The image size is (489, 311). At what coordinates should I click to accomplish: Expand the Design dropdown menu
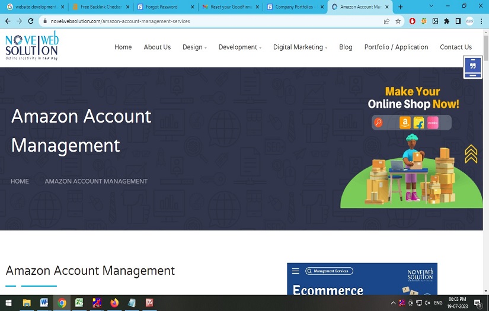click(194, 47)
